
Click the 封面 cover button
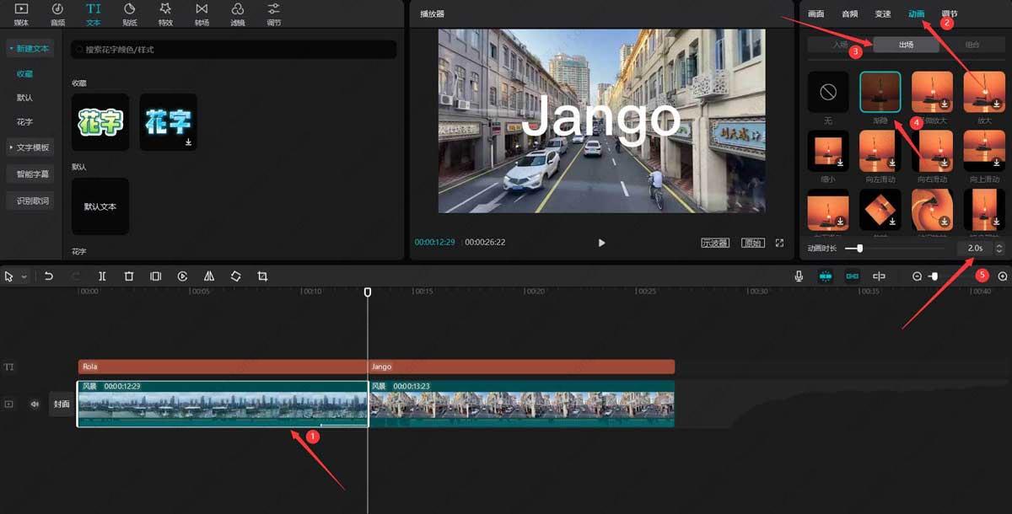pos(62,404)
